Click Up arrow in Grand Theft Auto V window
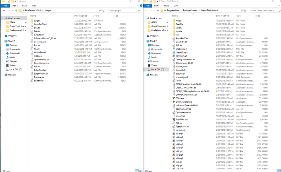281x172 pixels. coord(158,11)
